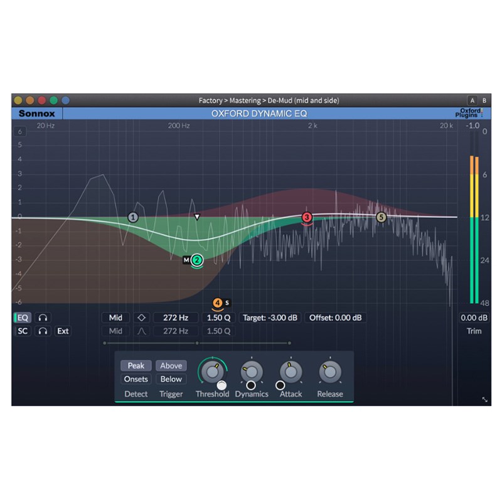Click the side-chain headphones listen icon

[43, 331]
